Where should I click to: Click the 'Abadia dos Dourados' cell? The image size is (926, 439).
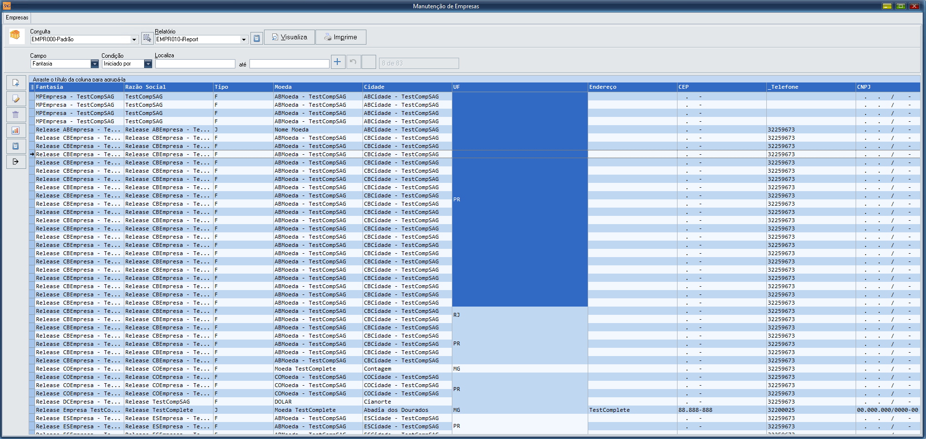pos(408,410)
